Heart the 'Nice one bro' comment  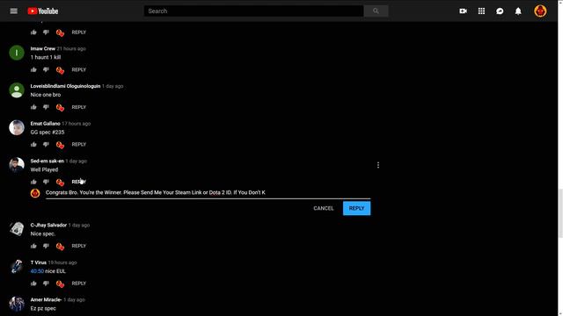[60, 107]
